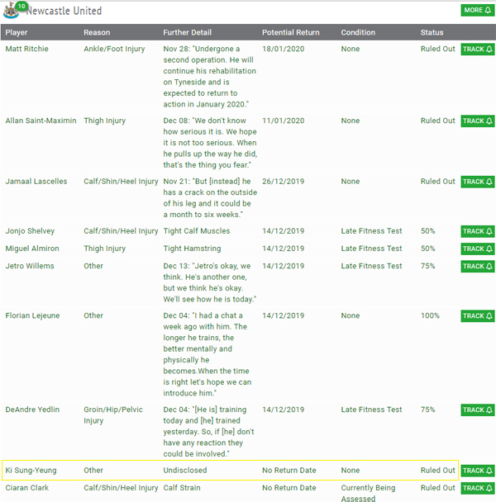Click Florian Lejeune's 100% status
Screen dimensions: 496x502
(430, 315)
